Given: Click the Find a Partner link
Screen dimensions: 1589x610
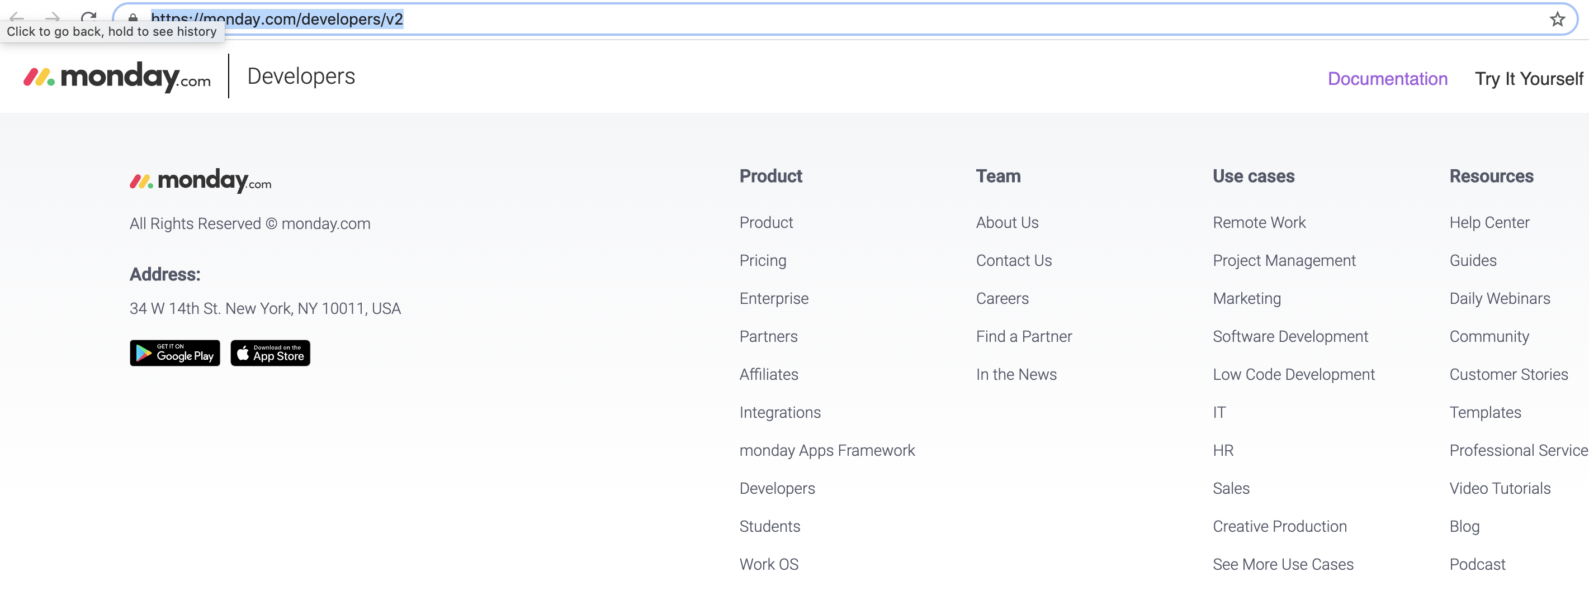Looking at the screenshot, I should pyautogui.click(x=1024, y=336).
